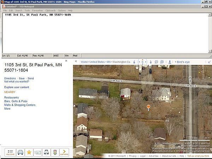Pan map right with compass arrow

(x=146, y=62)
